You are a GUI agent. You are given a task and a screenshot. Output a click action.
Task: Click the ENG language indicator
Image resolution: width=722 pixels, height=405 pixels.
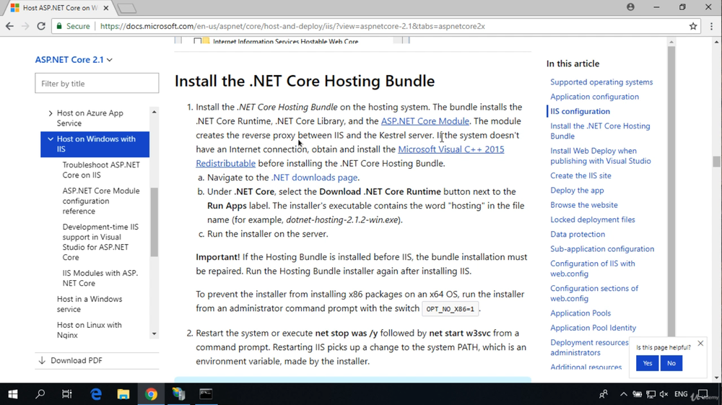681,394
